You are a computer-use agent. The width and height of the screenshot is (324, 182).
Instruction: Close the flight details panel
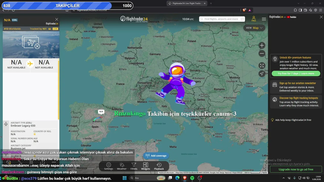click(57, 19)
